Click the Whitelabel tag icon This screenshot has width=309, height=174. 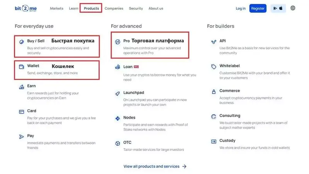point(214,67)
